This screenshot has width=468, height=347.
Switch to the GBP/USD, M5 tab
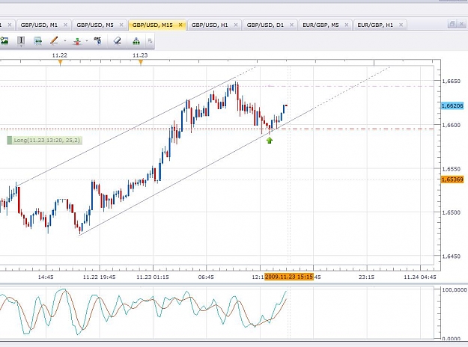point(95,25)
